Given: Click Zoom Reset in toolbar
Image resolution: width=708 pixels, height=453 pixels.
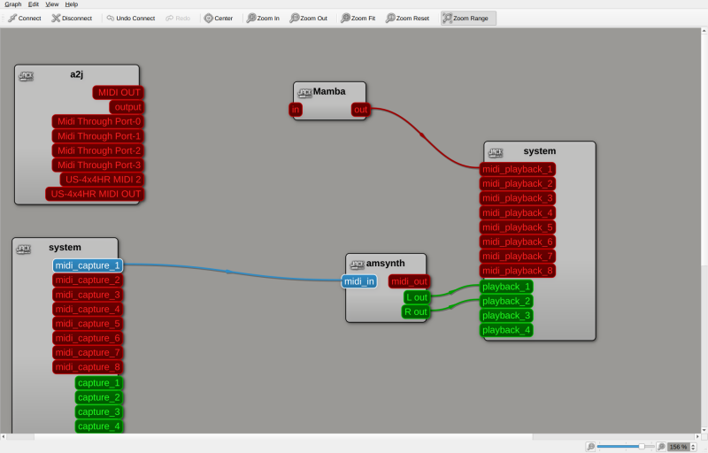Looking at the screenshot, I should coord(407,18).
